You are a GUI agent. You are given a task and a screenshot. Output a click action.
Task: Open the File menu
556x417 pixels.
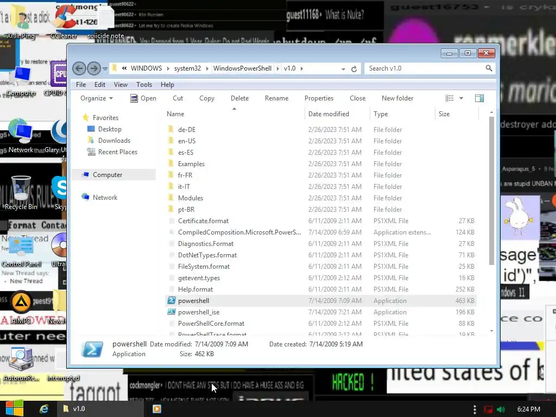81,85
